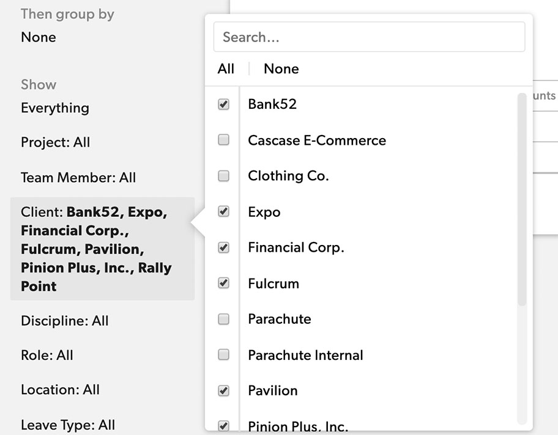Untick the Financial Corp. checkbox
The height and width of the screenshot is (435, 558).
coord(223,247)
